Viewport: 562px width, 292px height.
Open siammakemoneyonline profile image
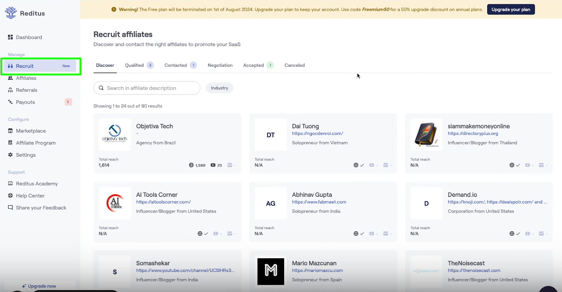[426, 135]
